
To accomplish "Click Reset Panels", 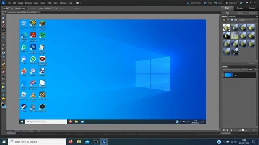I will (x=194, y=3).
